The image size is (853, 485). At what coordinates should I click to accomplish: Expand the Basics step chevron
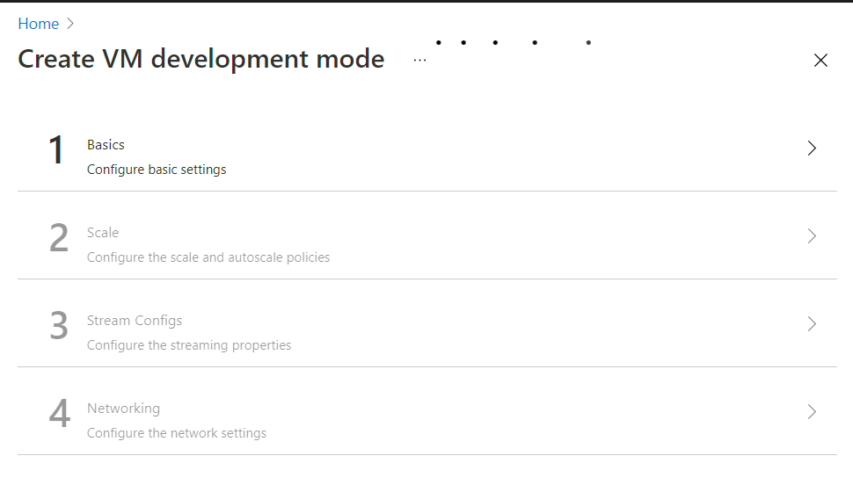click(x=812, y=148)
